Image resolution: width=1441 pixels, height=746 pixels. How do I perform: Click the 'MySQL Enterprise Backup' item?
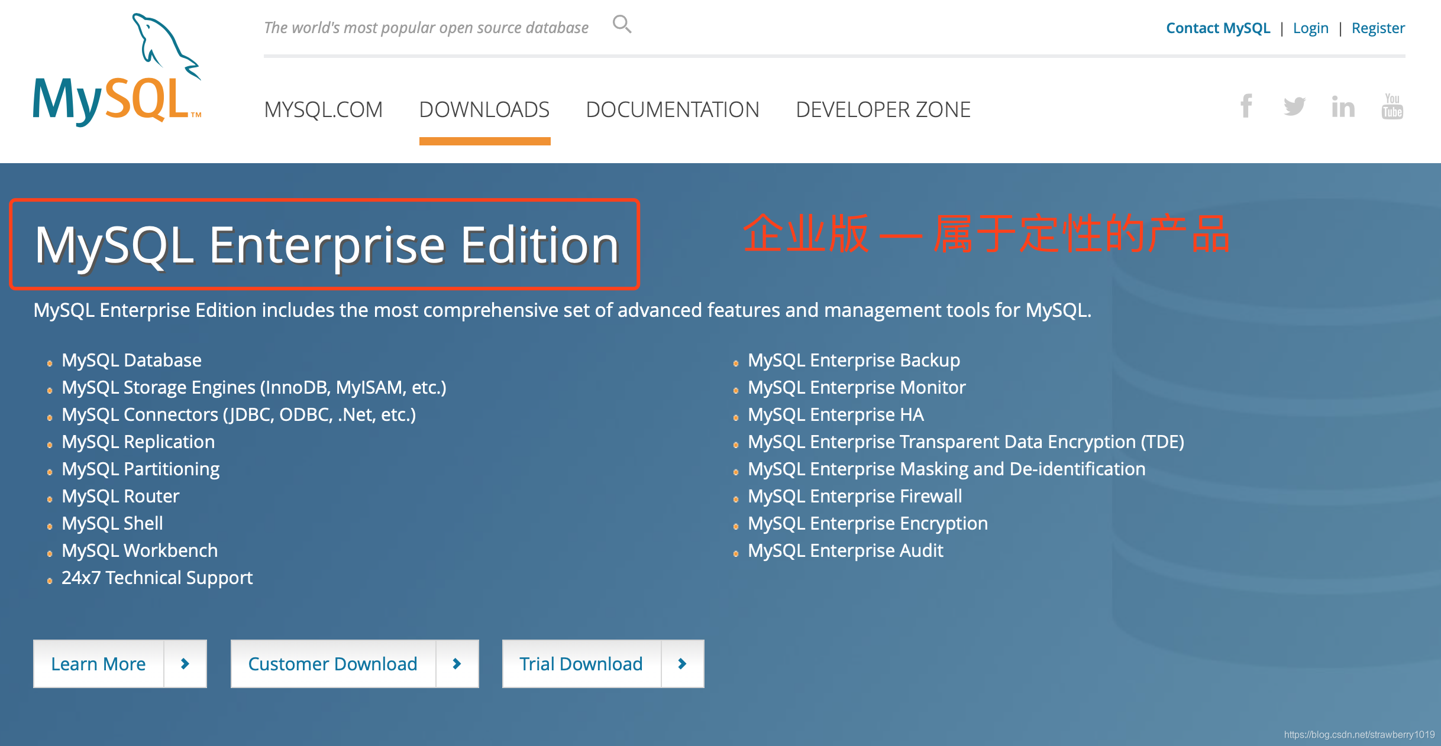(854, 360)
